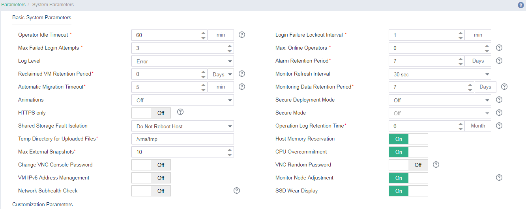Show help for Network Subhealth Check
Image resolution: width=526 pixels, height=209 pixels.
237,191
